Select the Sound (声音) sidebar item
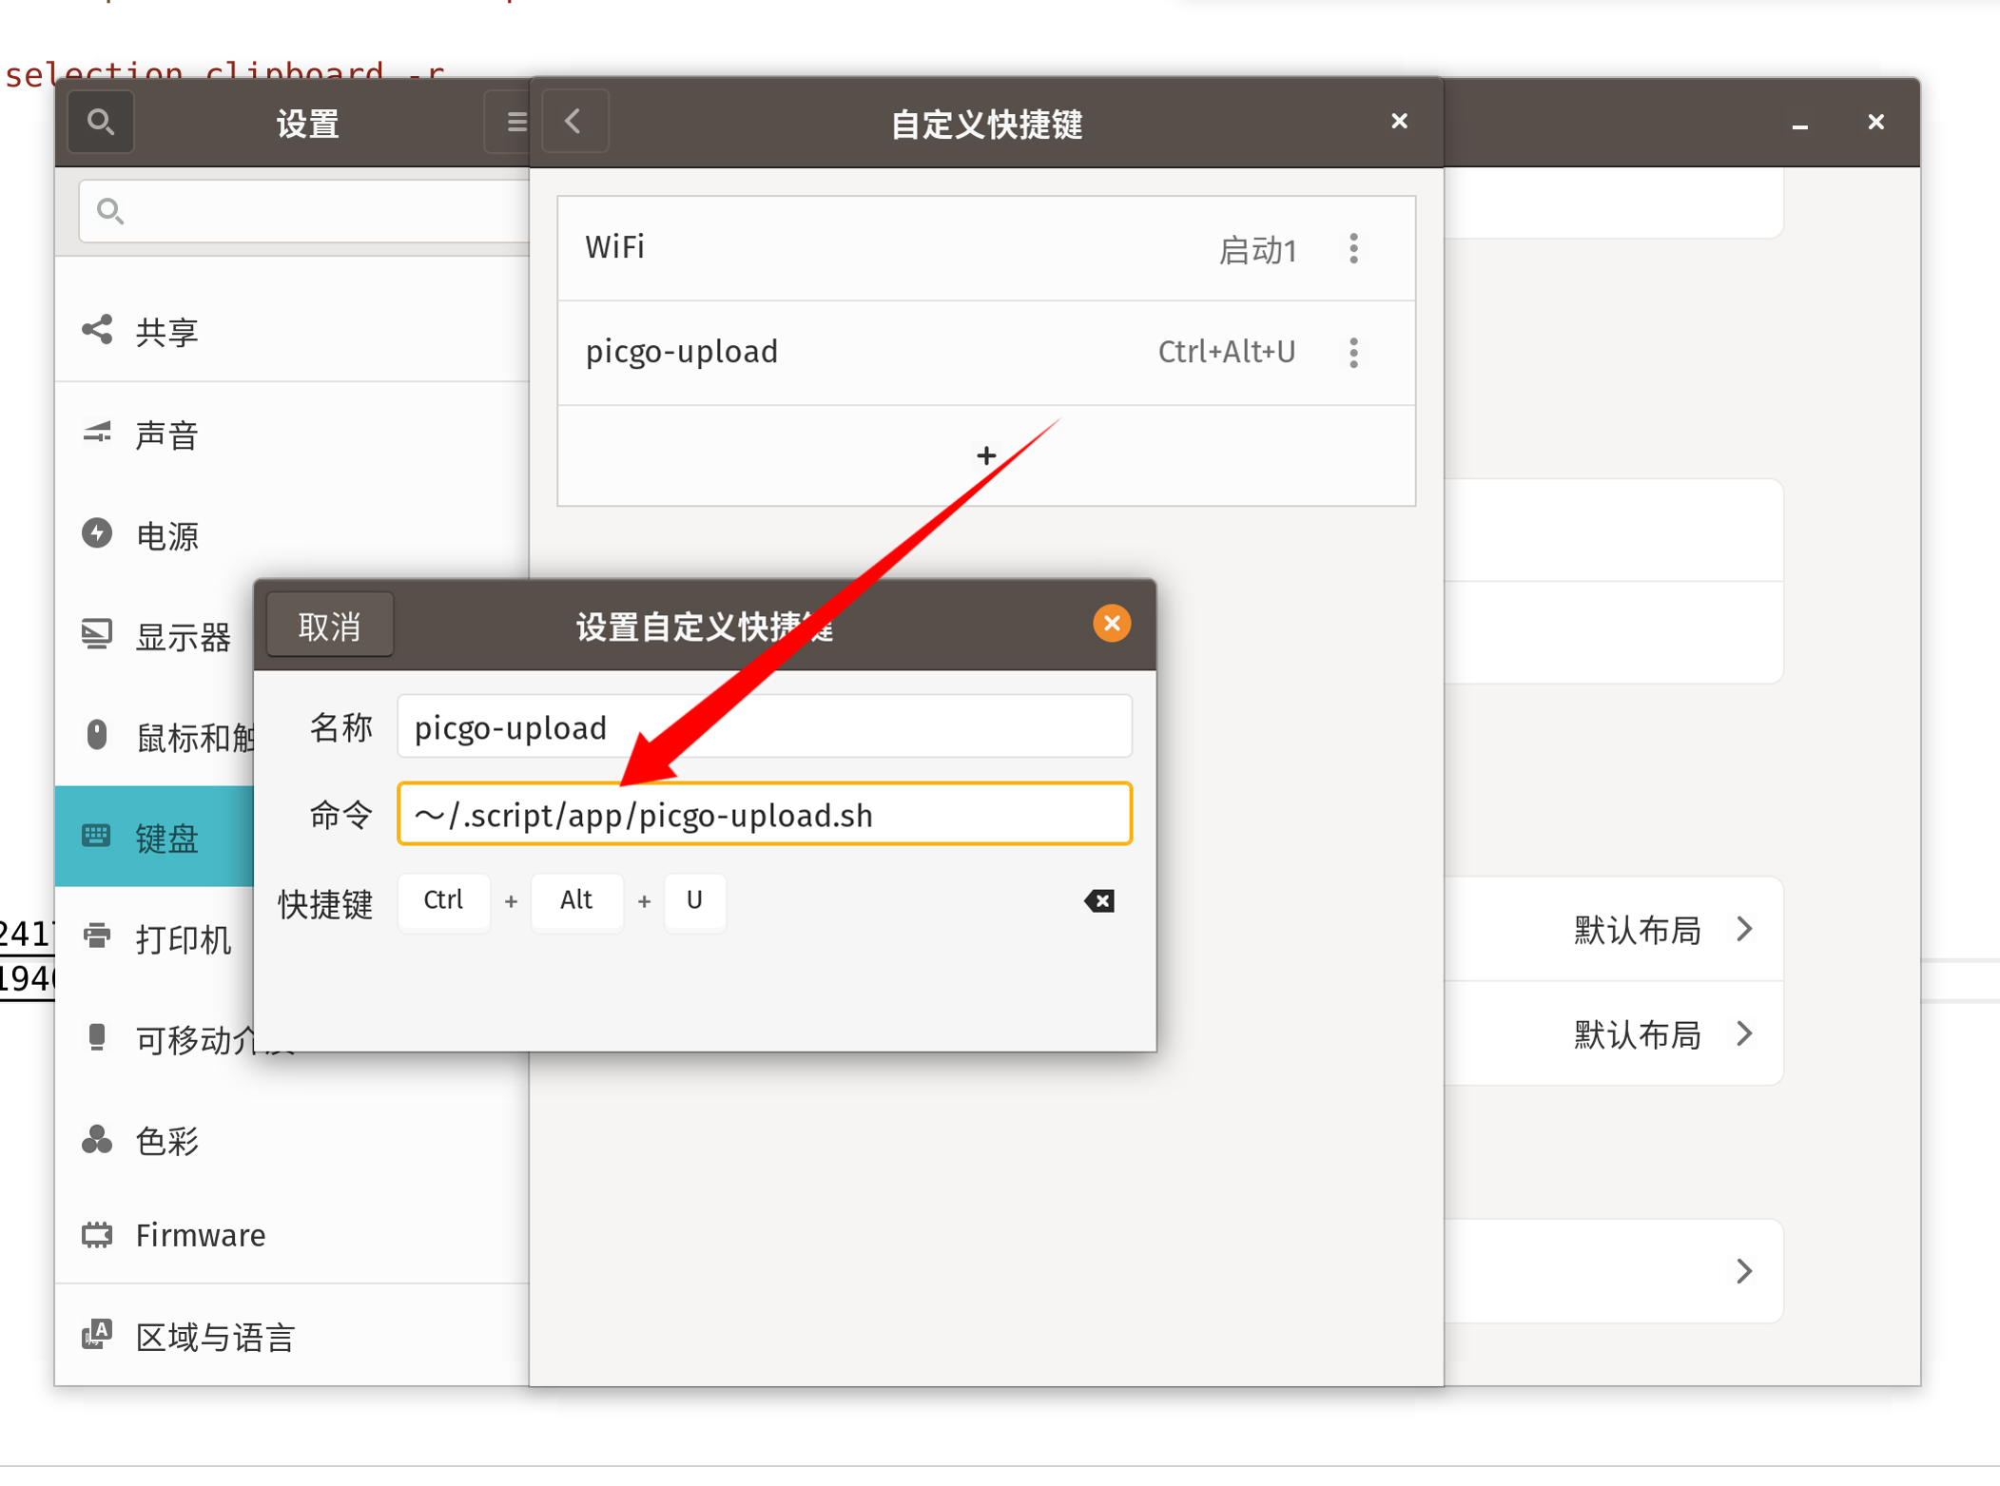 click(x=293, y=434)
